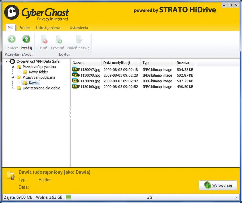Switch to the Folder tab

point(25,28)
